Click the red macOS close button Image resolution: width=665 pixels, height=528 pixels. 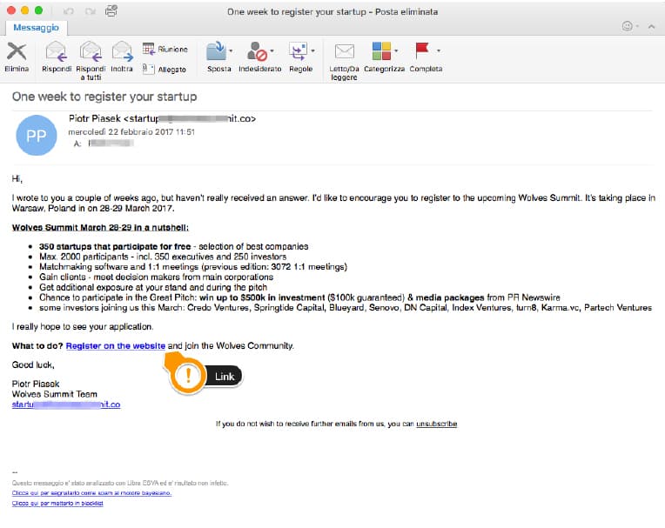[x=11, y=10]
